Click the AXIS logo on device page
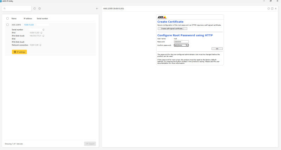Viewport: 281px width, 150px height. coord(162,17)
